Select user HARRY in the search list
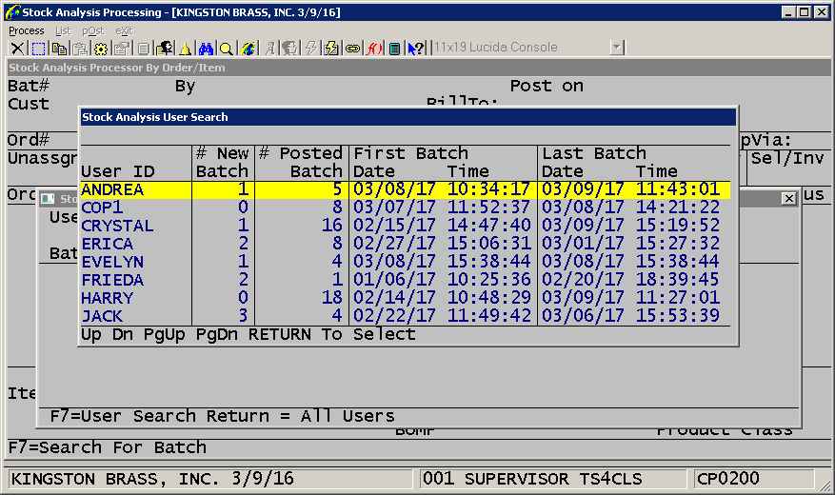This screenshot has width=835, height=495. click(x=108, y=298)
